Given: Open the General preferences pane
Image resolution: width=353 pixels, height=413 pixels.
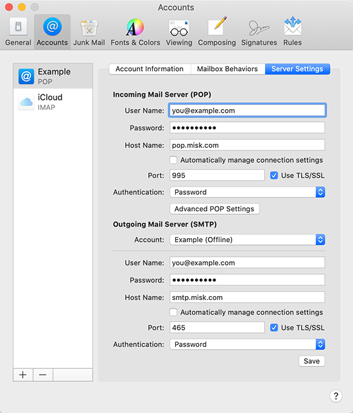Looking at the screenshot, I should (x=18, y=31).
